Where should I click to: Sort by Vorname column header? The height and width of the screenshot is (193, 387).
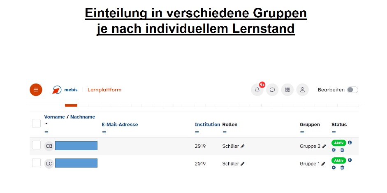(x=54, y=117)
